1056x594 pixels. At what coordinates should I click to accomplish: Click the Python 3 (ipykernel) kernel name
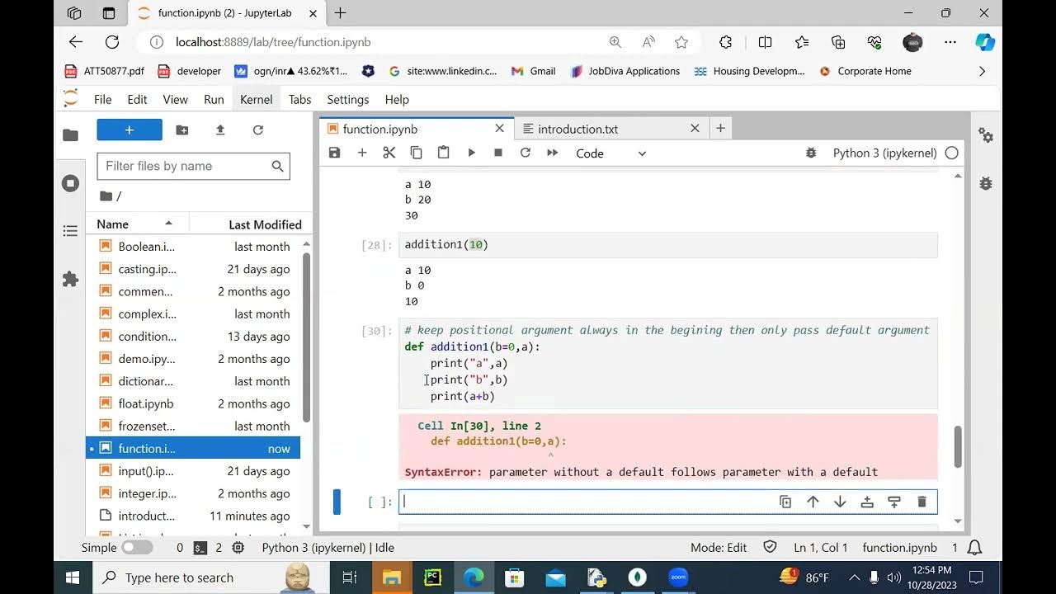click(x=884, y=153)
